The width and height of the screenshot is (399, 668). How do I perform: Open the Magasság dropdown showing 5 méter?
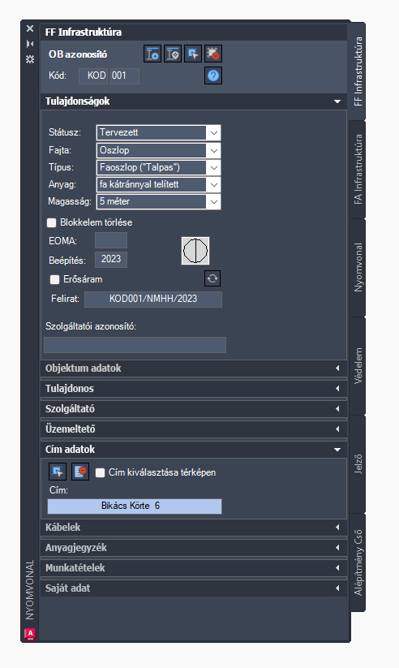point(158,201)
